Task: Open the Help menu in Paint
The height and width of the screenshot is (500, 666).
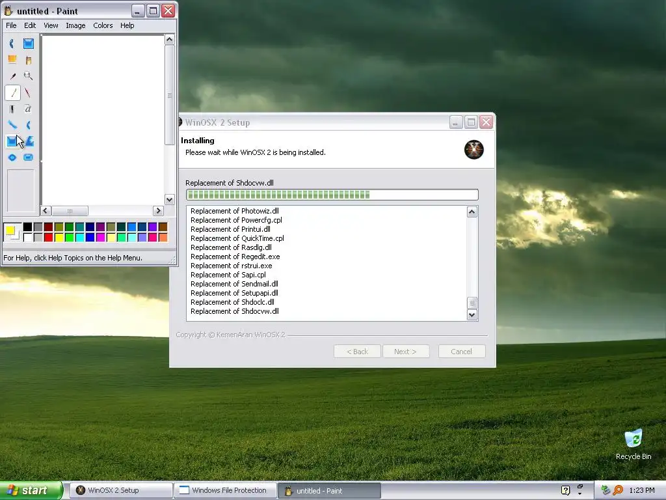Action: click(x=127, y=25)
